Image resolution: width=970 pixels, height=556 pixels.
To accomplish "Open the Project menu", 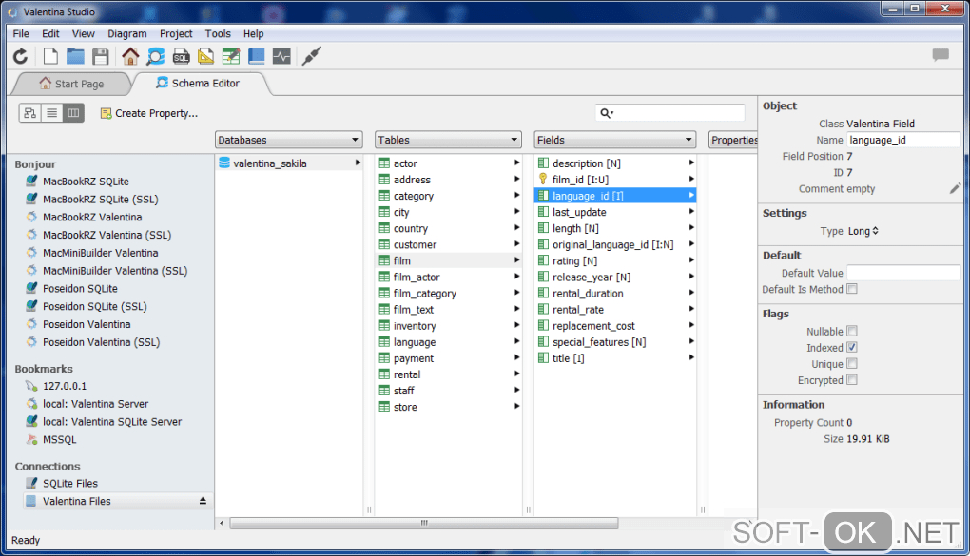I will click(176, 33).
